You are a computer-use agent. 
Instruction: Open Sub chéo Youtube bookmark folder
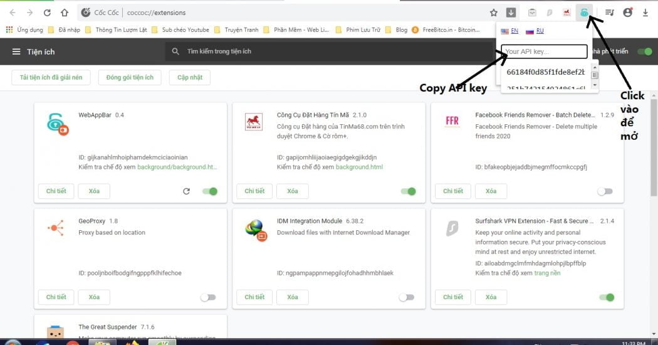tap(180, 30)
